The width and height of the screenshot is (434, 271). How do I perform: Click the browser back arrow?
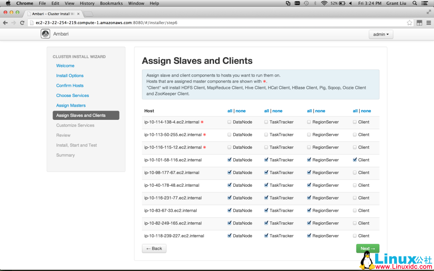5,22
